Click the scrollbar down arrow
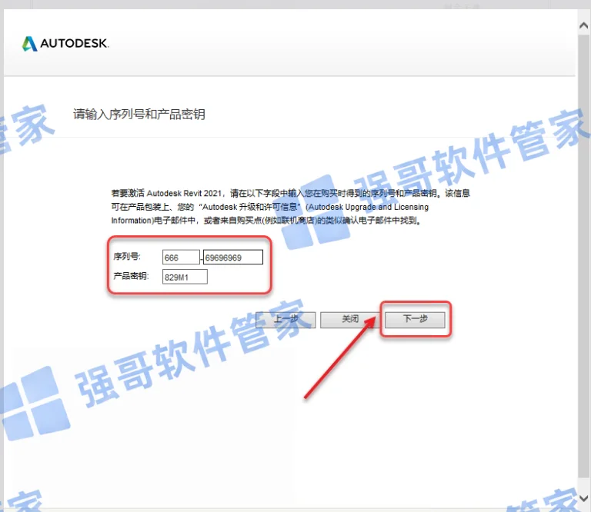 tap(584, 497)
